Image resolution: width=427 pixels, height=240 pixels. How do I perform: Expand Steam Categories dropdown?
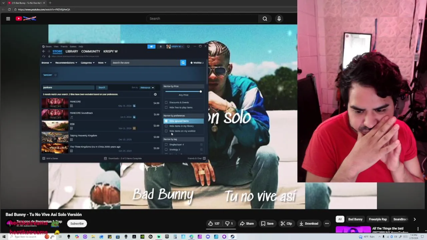pos(87,63)
